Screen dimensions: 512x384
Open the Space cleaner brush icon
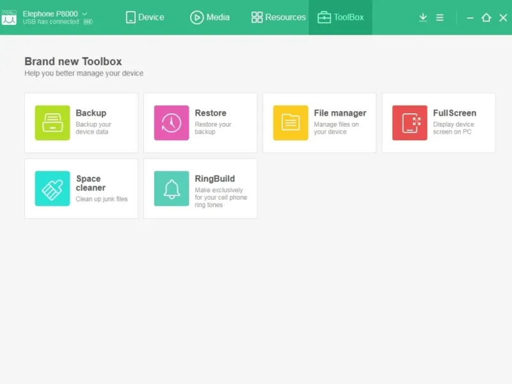(52, 188)
